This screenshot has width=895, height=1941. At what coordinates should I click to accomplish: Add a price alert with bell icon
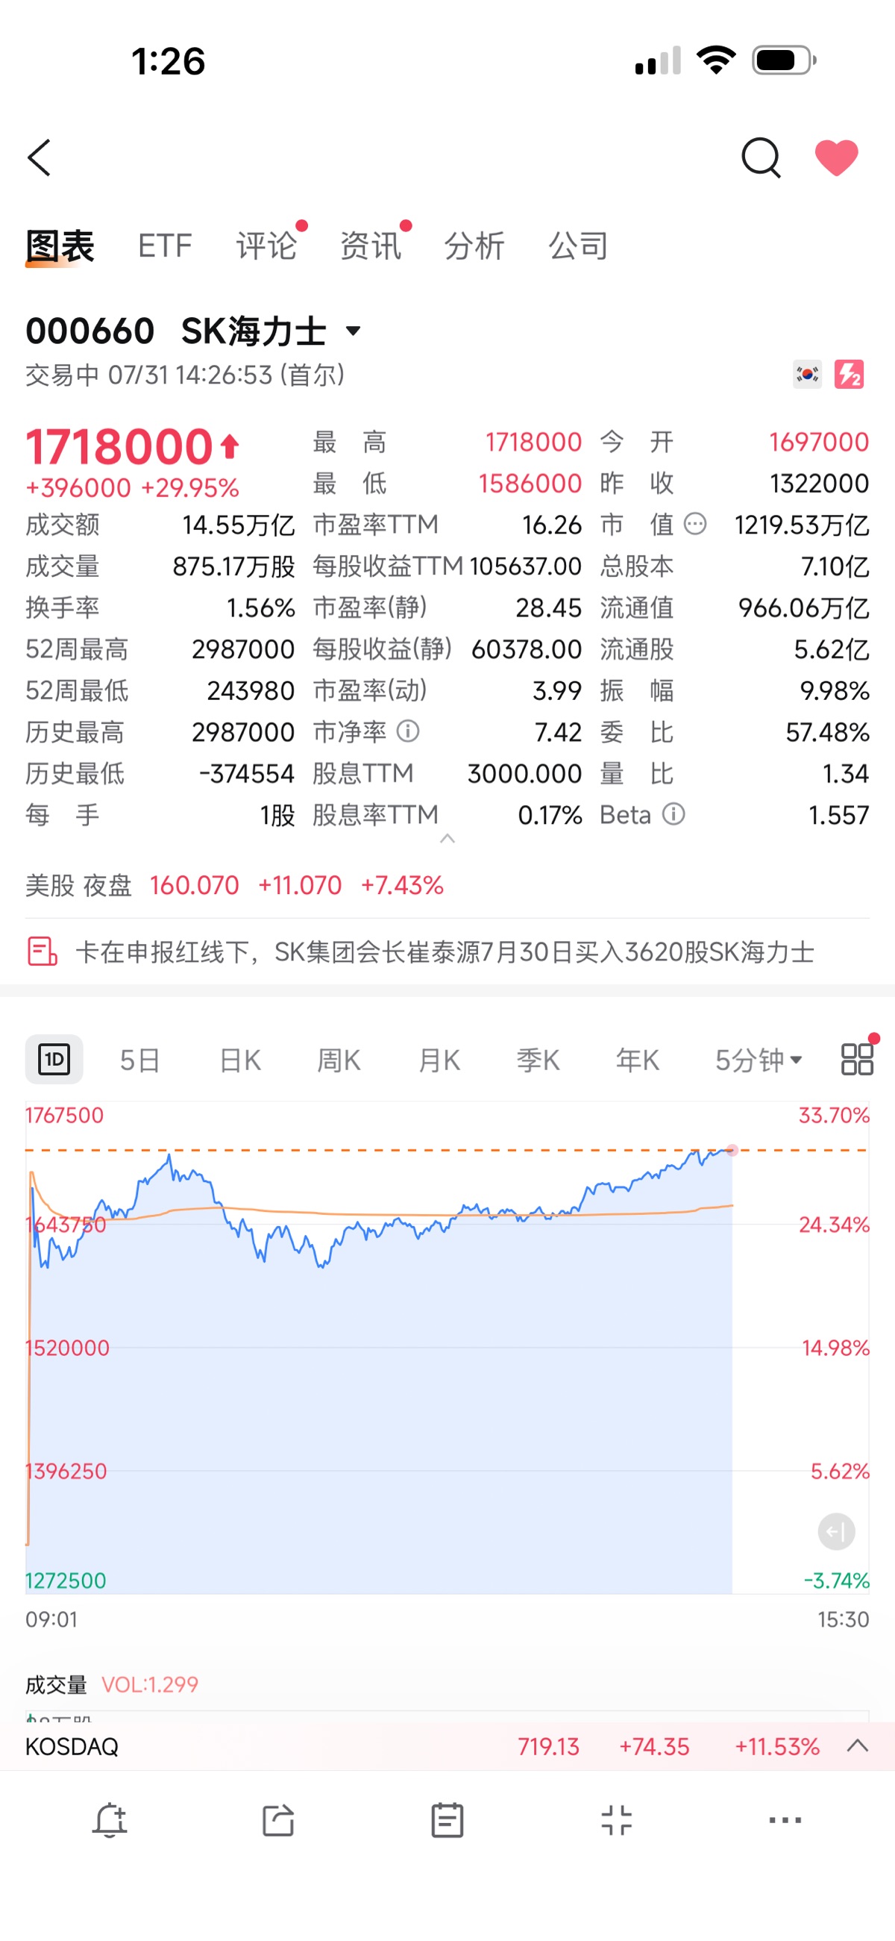[110, 1821]
